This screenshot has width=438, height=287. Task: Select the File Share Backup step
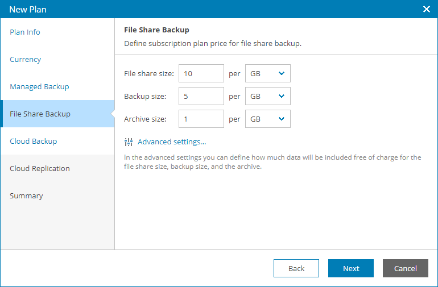[40, 114]
